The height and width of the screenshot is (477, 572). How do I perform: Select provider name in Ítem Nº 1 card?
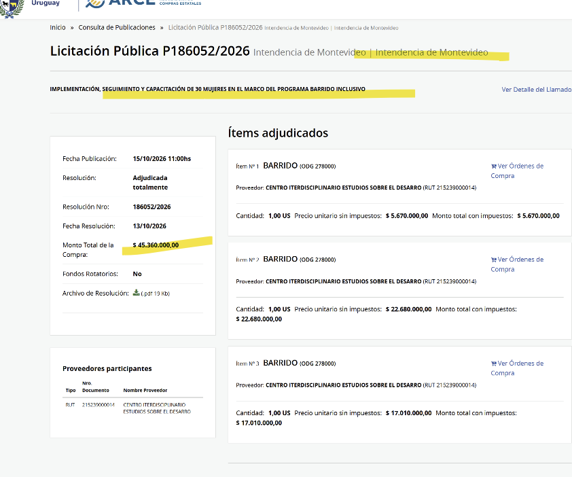344,188
